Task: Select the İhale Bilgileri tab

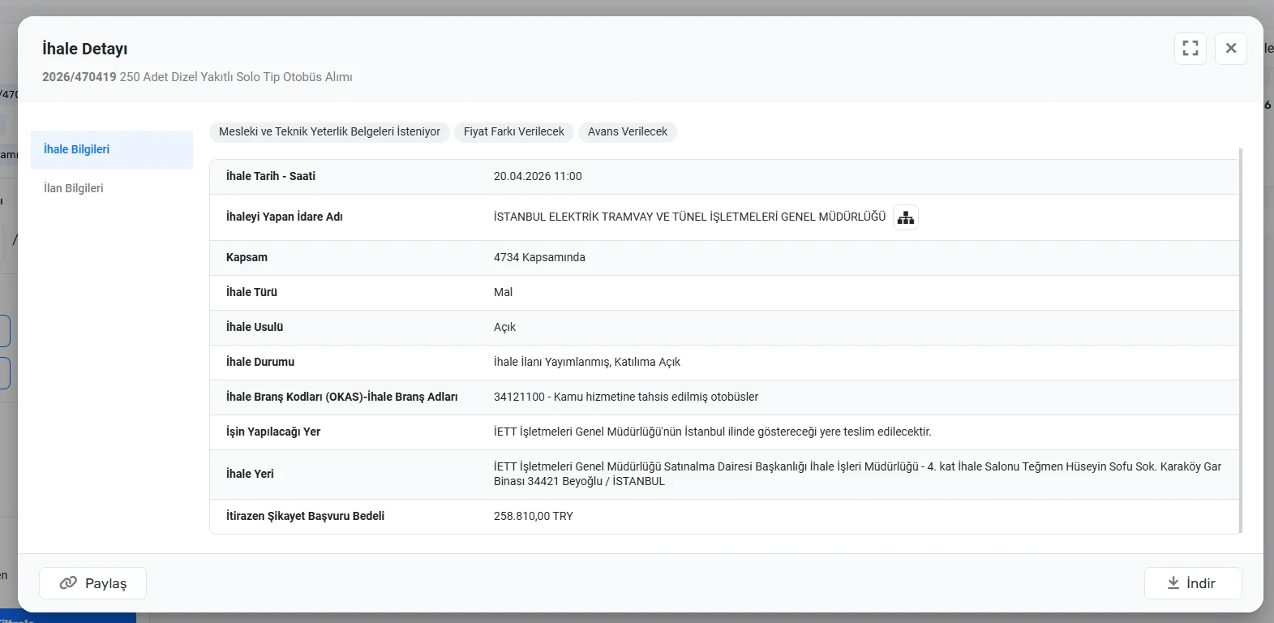Action: click(x=77, y=149)
